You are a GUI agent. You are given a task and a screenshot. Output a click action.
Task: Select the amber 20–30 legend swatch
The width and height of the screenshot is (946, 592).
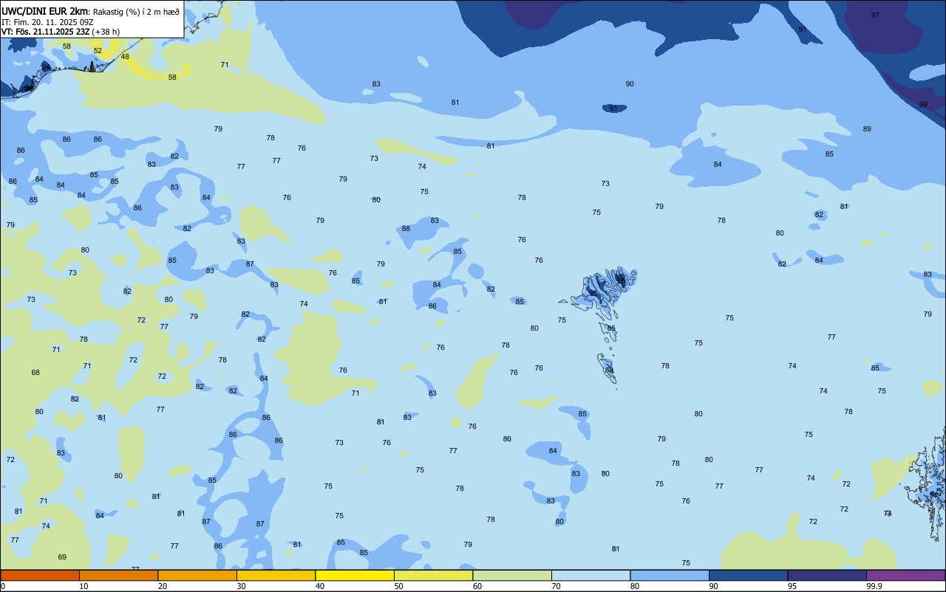tap(197, 575)
